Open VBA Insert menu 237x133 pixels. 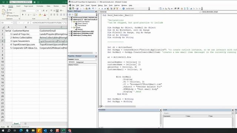click(87, 6)
